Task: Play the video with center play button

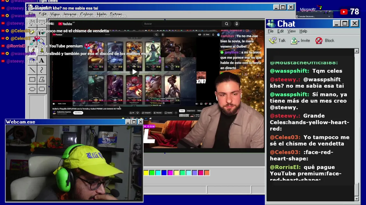Action: click(134, 72)
